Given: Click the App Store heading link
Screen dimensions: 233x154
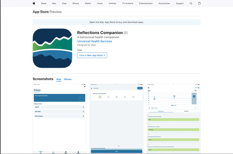Looking at the screenshot, I should pos(41,12).
